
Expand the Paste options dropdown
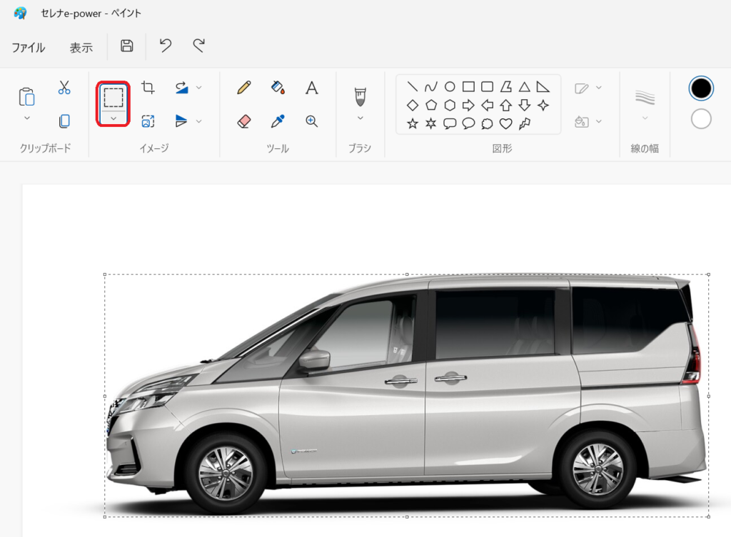coord(27,118)
